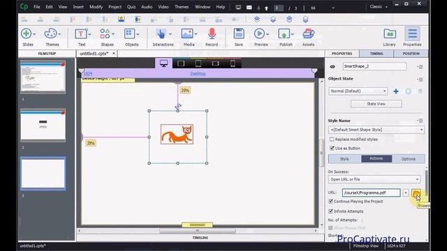Open the Normal (Default) state dropdown
The height and width of the screenshot is (251, 447).
(358, 91)
